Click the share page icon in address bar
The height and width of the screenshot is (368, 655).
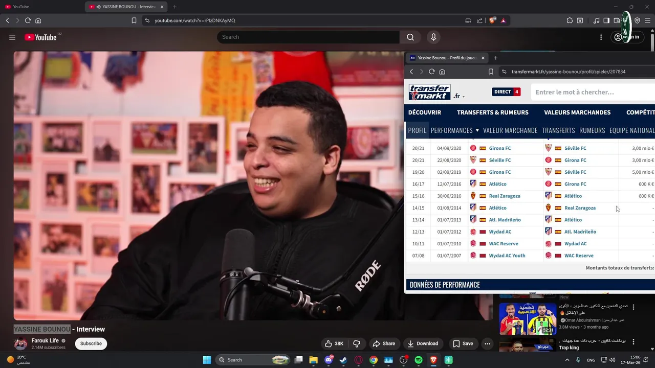coord(479,20)
